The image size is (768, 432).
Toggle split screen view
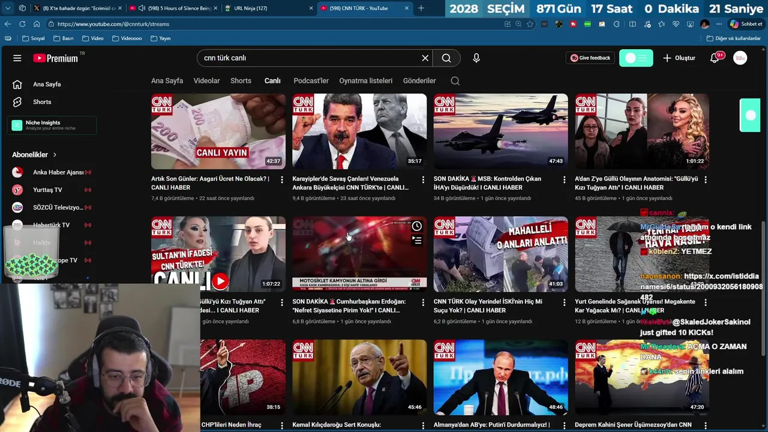632,24
